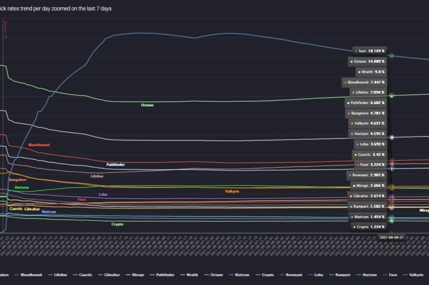Click the 'Gibraltar: 2.614 %' tooltip entry
429x285 pixels.
coord(367,196)
